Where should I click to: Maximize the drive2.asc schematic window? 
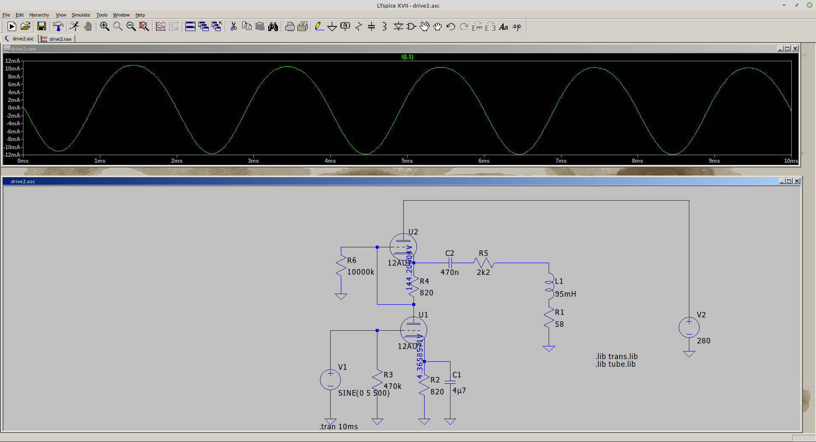pos(789,181)
